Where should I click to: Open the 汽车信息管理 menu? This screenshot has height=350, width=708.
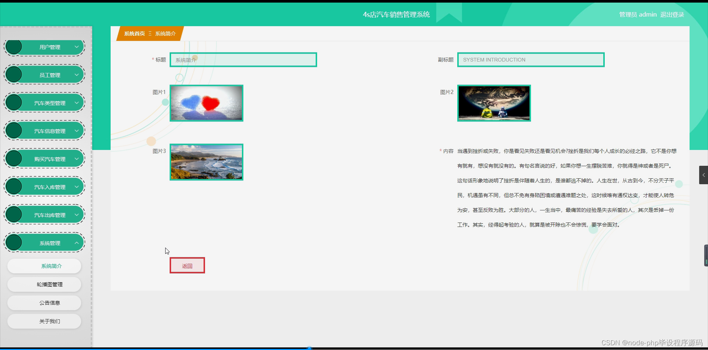coord(44,131)
